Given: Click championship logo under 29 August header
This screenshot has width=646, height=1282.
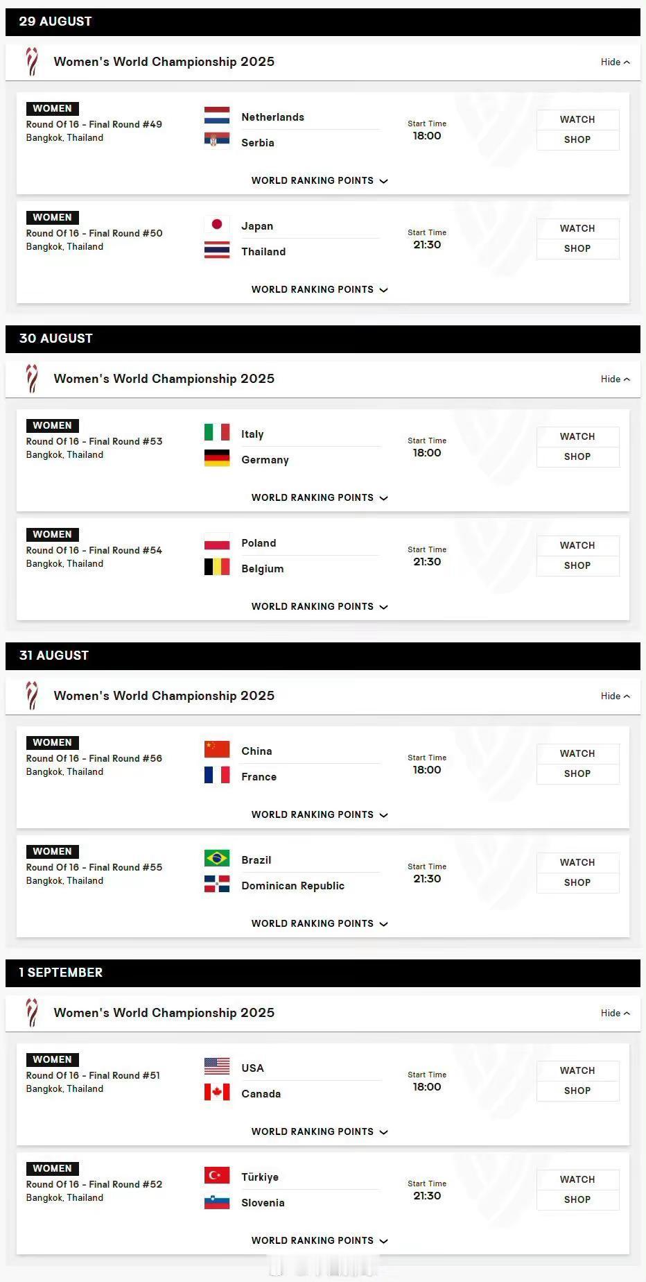Looking at the screenshot, I should [x=32, y=62].
